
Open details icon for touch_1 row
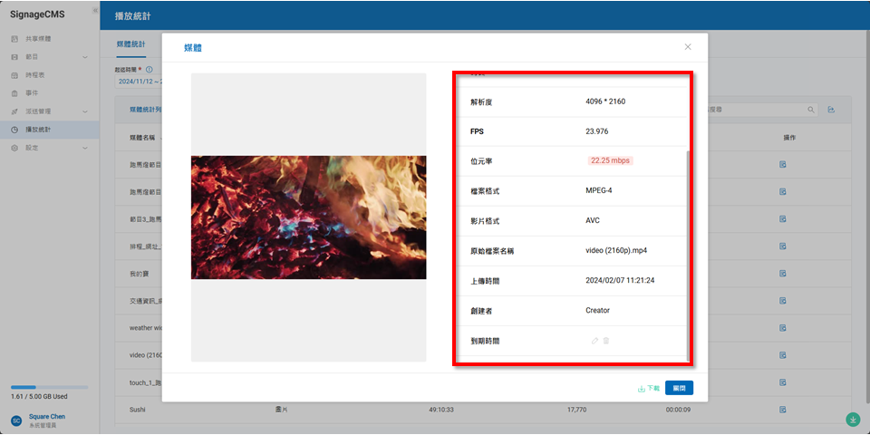click(782, 382)
